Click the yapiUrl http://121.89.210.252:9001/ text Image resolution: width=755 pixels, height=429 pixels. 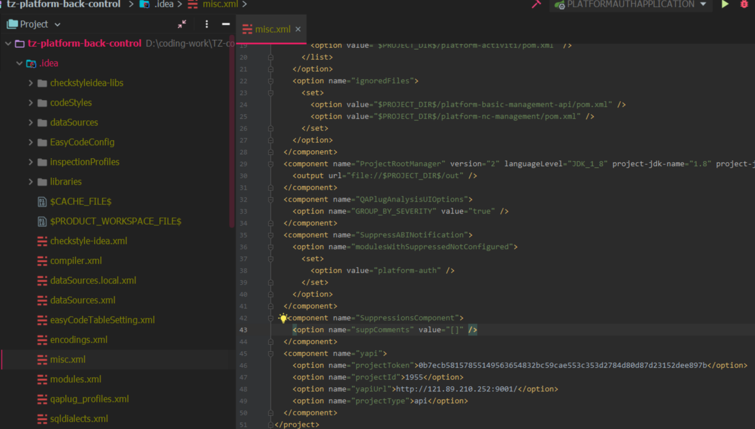tap(457, 389)
